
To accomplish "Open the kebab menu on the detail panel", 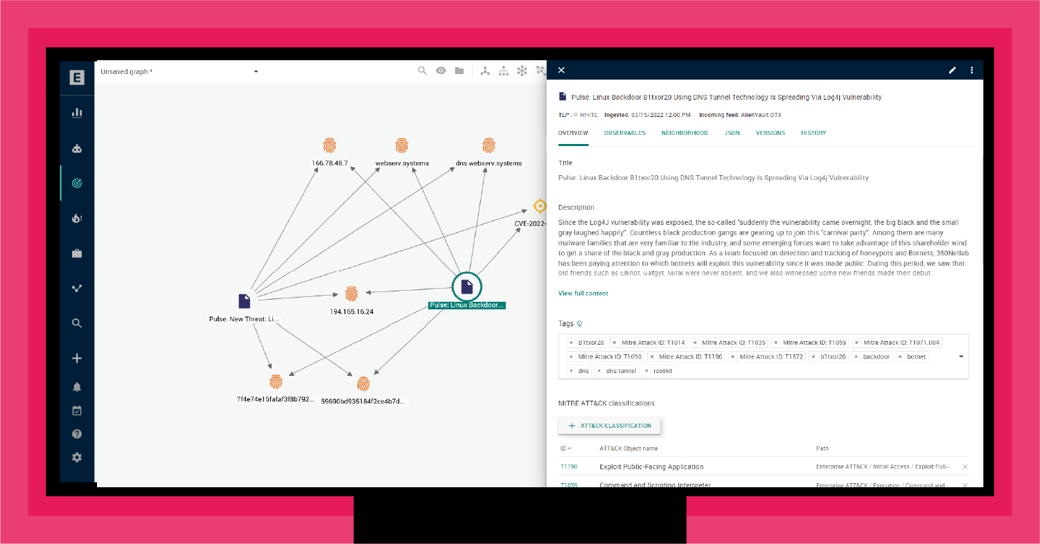I will coord(971,70).
